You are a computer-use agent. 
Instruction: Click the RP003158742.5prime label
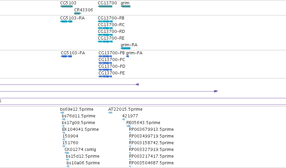(x=151, y=143)
